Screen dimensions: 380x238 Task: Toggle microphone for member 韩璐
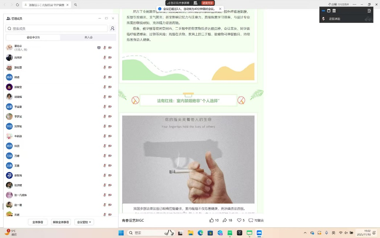click(x=105, y=77)
